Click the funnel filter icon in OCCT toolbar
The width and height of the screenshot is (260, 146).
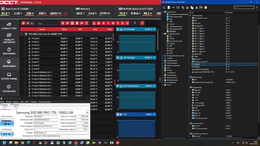pyautogui.click(x=135, y=23)
